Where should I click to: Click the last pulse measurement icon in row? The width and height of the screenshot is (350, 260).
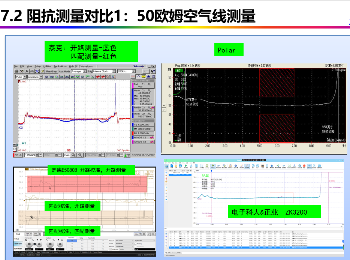114,77
